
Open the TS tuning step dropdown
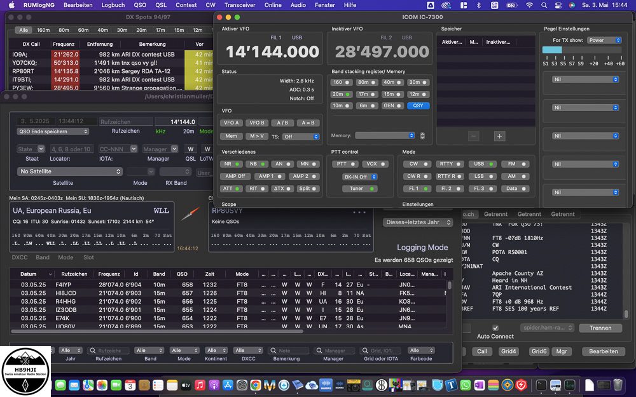point(301,137)
